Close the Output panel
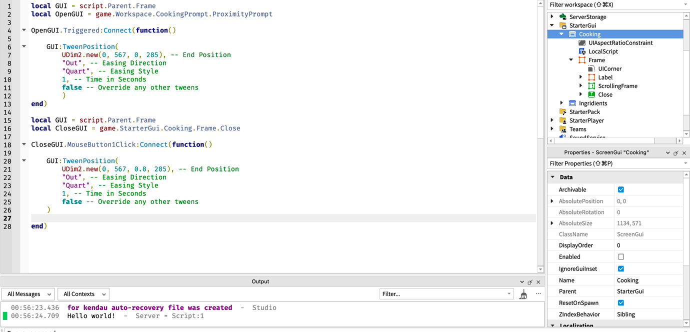Screen dimensions: 690x332 (538, 282)
